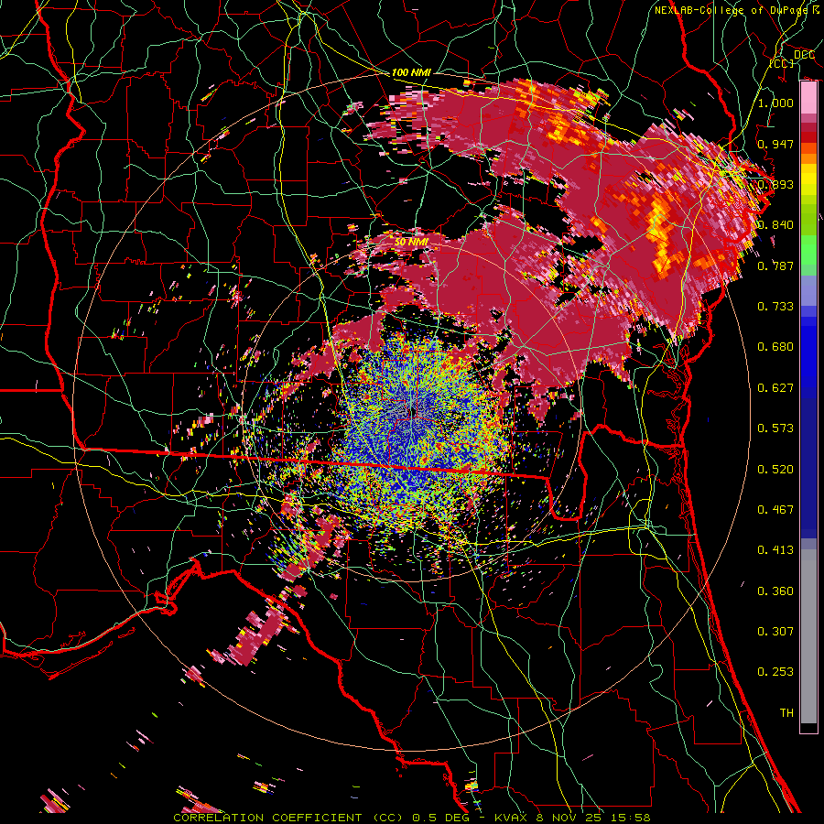This screenshot has width=824, height=824.
Task: Click the DEC label above the color scale
Action: pos(804,54)
